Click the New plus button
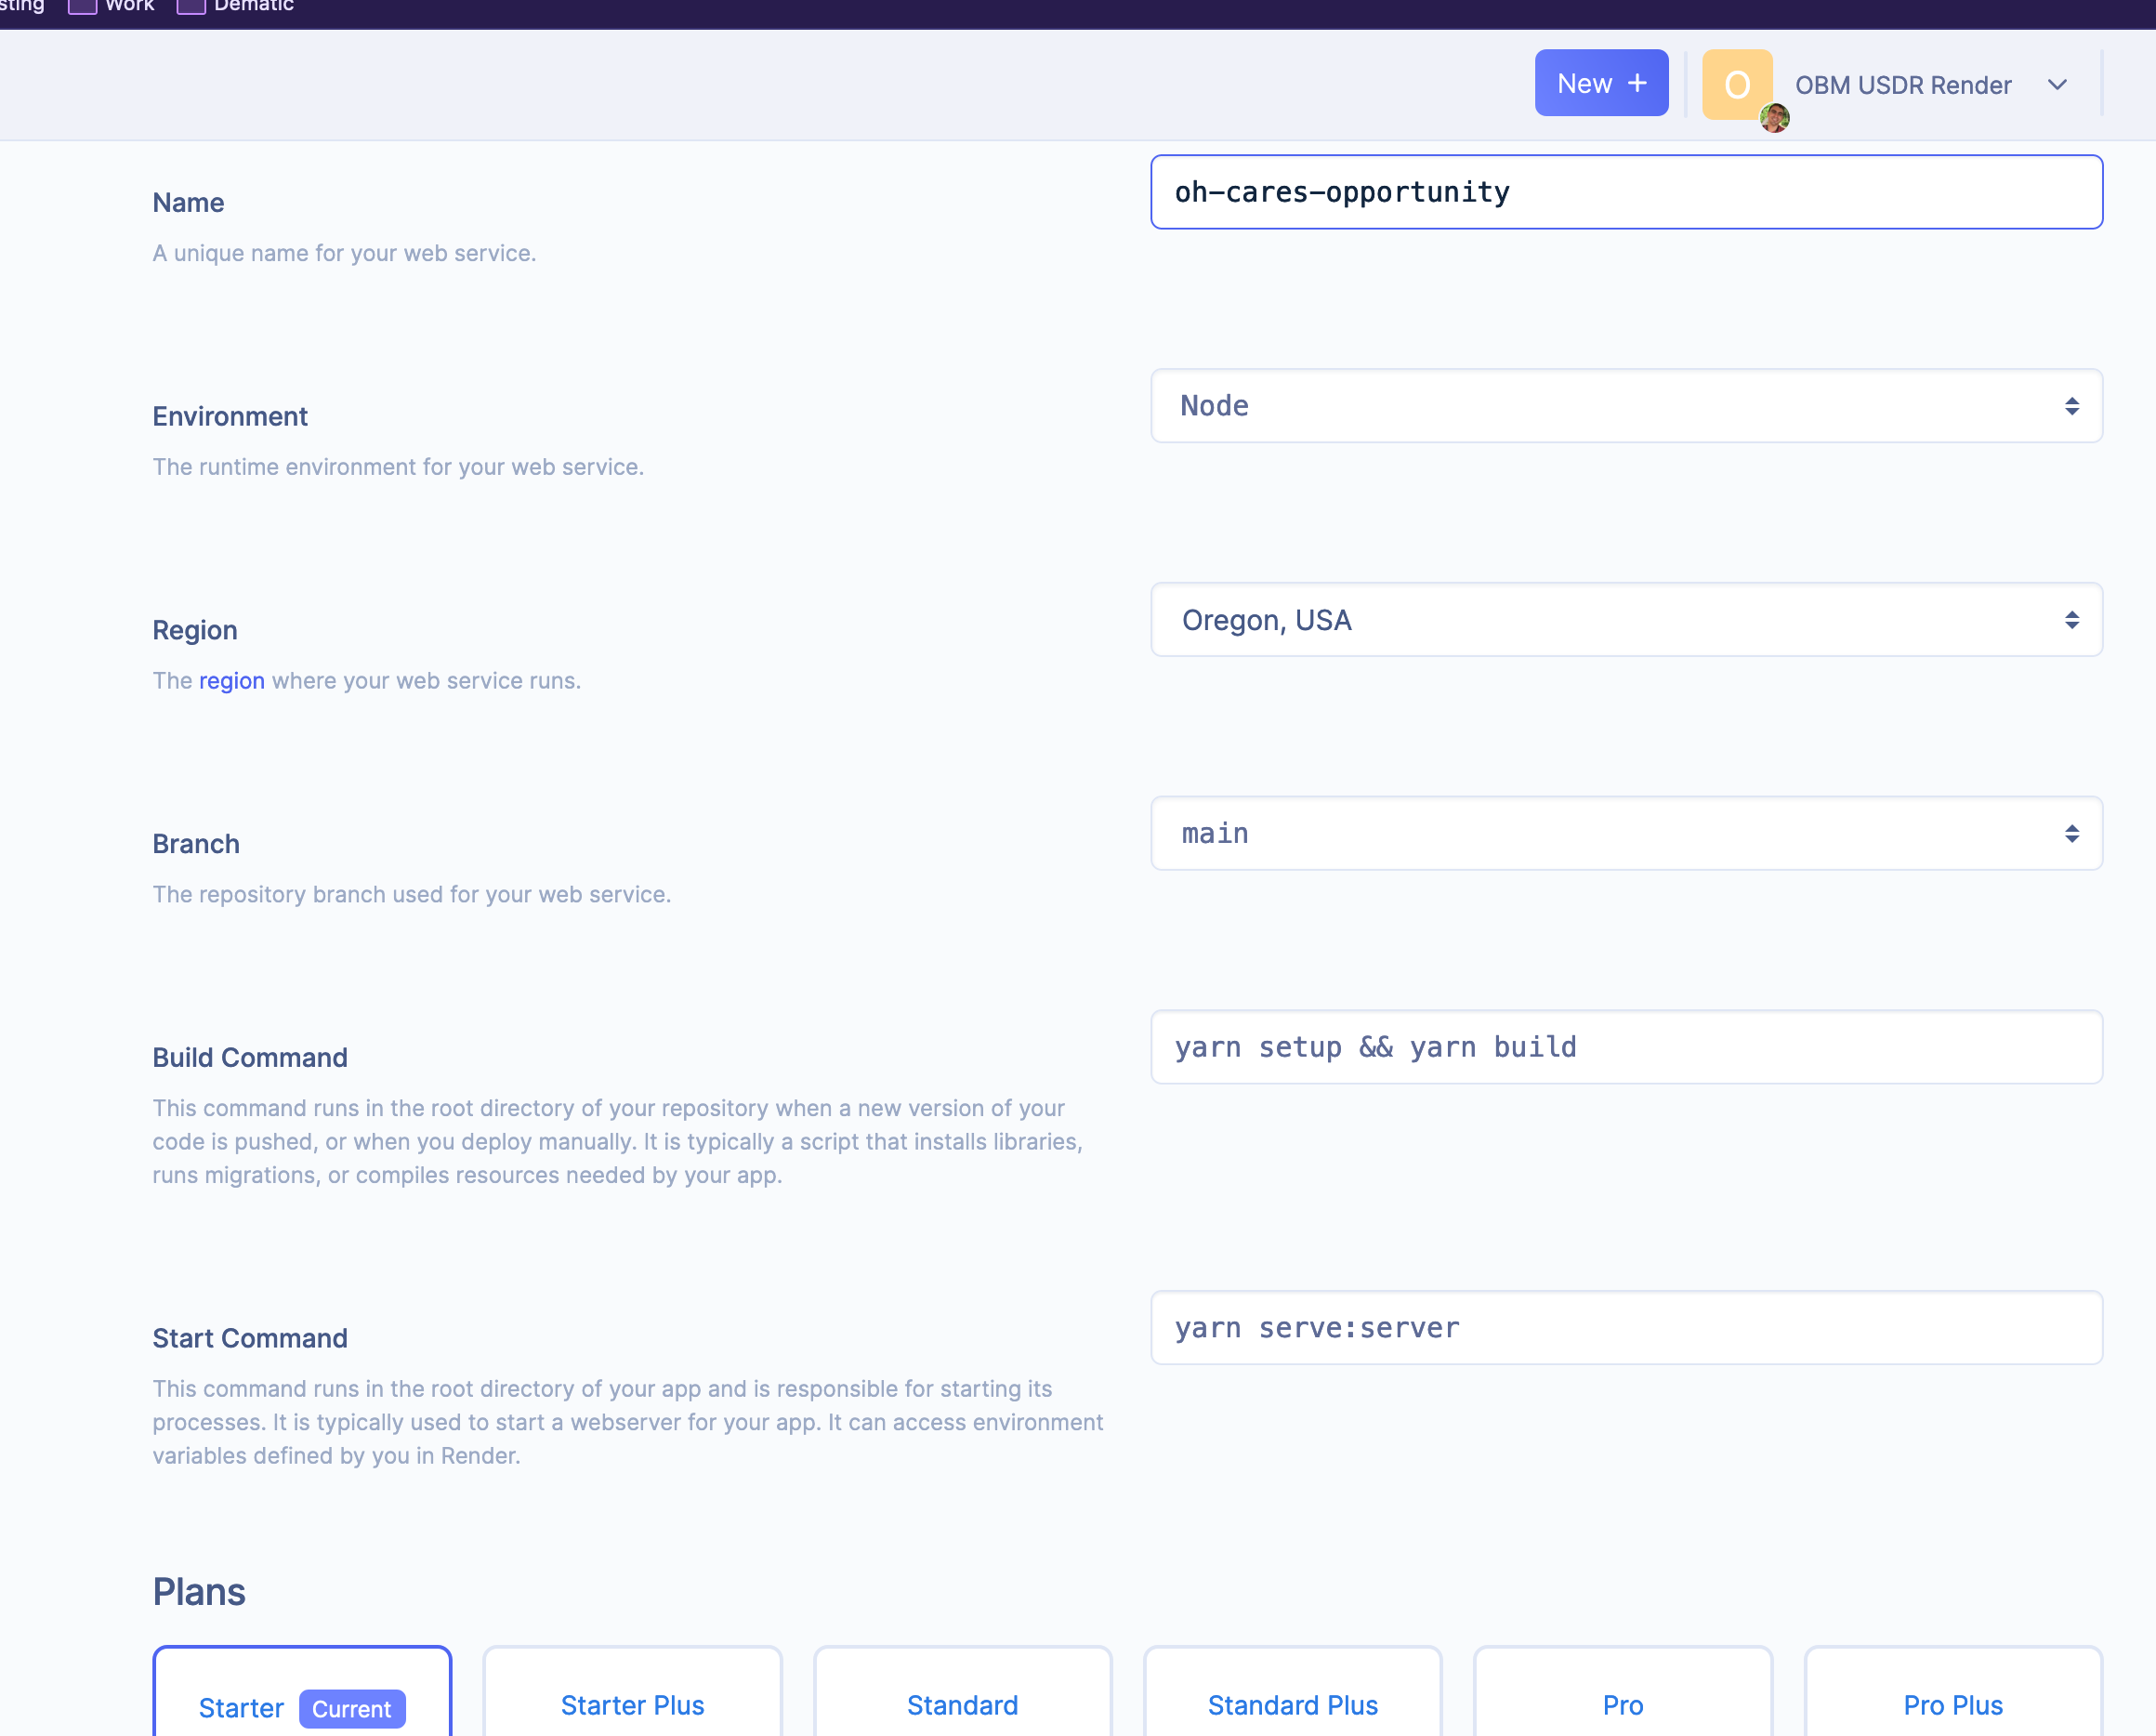The width and height of the screenshot is (2156, 1736). tap(1601, 83)
